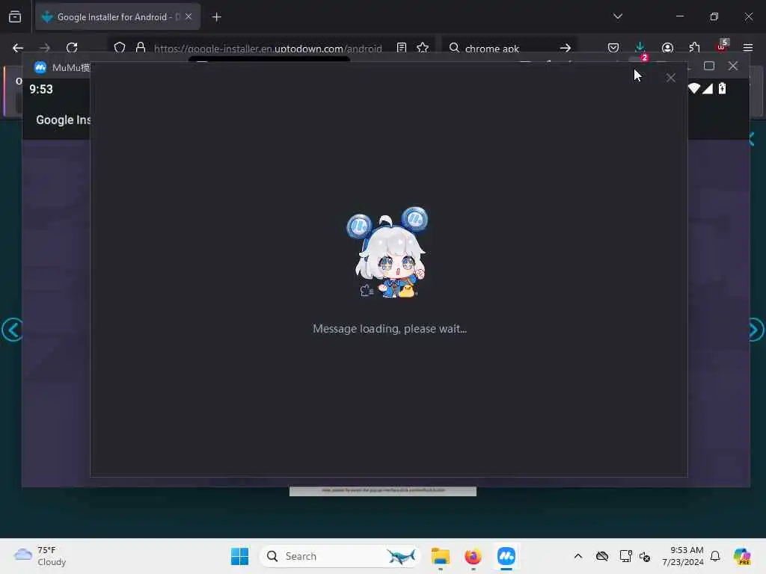Open Windows Start menu
Screen dimensions: 766x574
[x=239, y=556]
